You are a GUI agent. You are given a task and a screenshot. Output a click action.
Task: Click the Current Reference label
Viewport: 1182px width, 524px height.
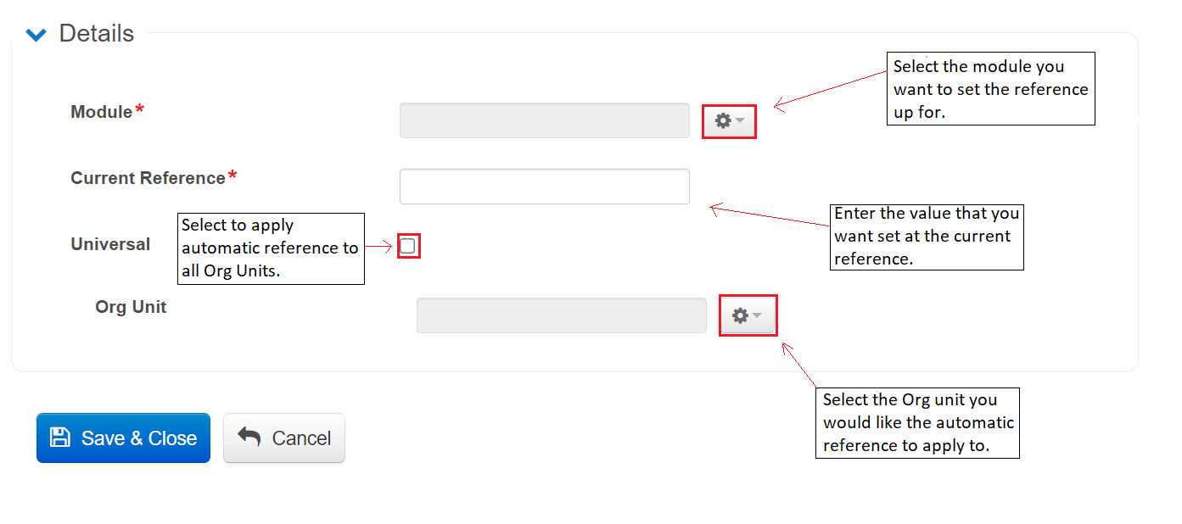coord(148,178)
